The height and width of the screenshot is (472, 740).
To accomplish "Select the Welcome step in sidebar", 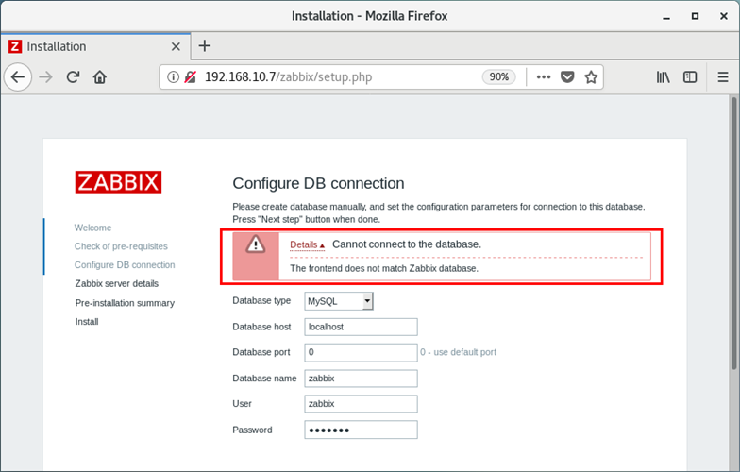I will tap(92, 228).
